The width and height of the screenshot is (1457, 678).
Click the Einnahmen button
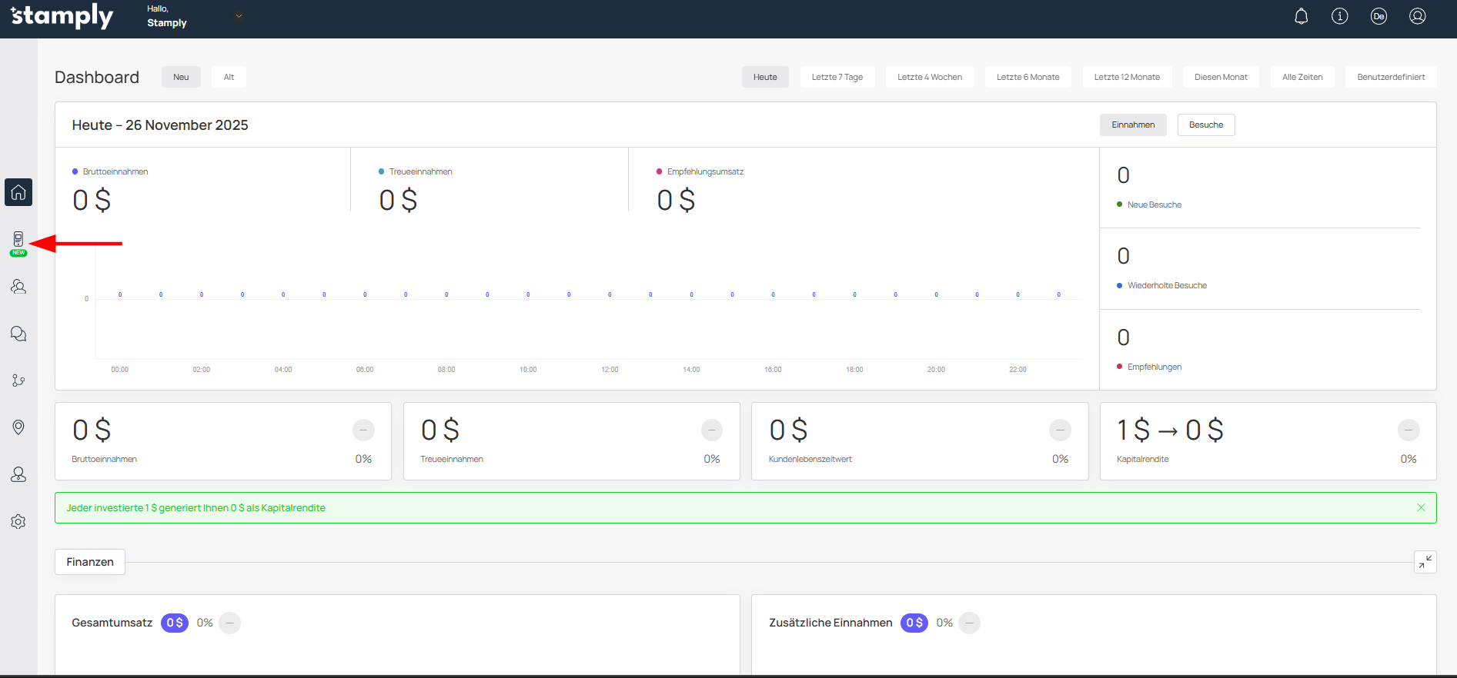1132,125
